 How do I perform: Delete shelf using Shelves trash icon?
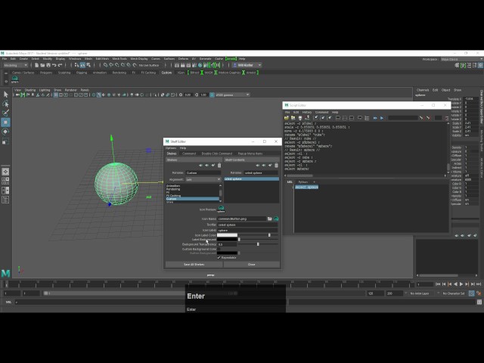(x=219, y=166)
